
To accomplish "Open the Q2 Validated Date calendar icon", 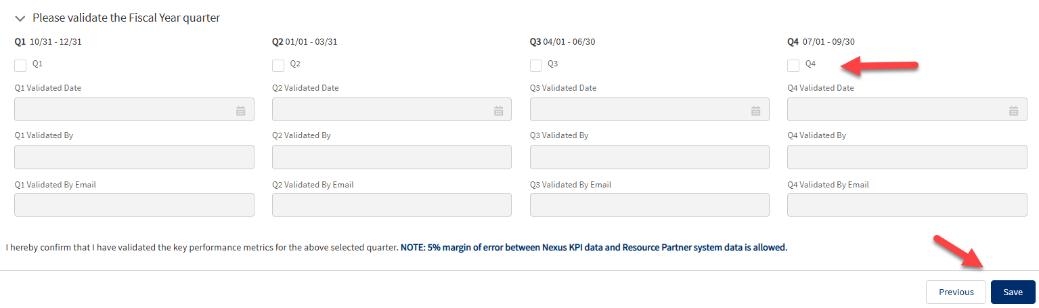I will point(498,110).
